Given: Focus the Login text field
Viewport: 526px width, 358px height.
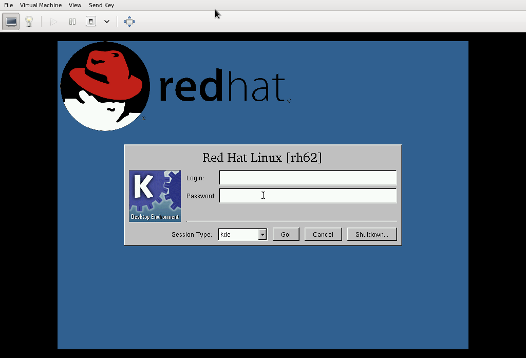Looking at the screenshot, I should pyautogui.click(x=308, y=178).
